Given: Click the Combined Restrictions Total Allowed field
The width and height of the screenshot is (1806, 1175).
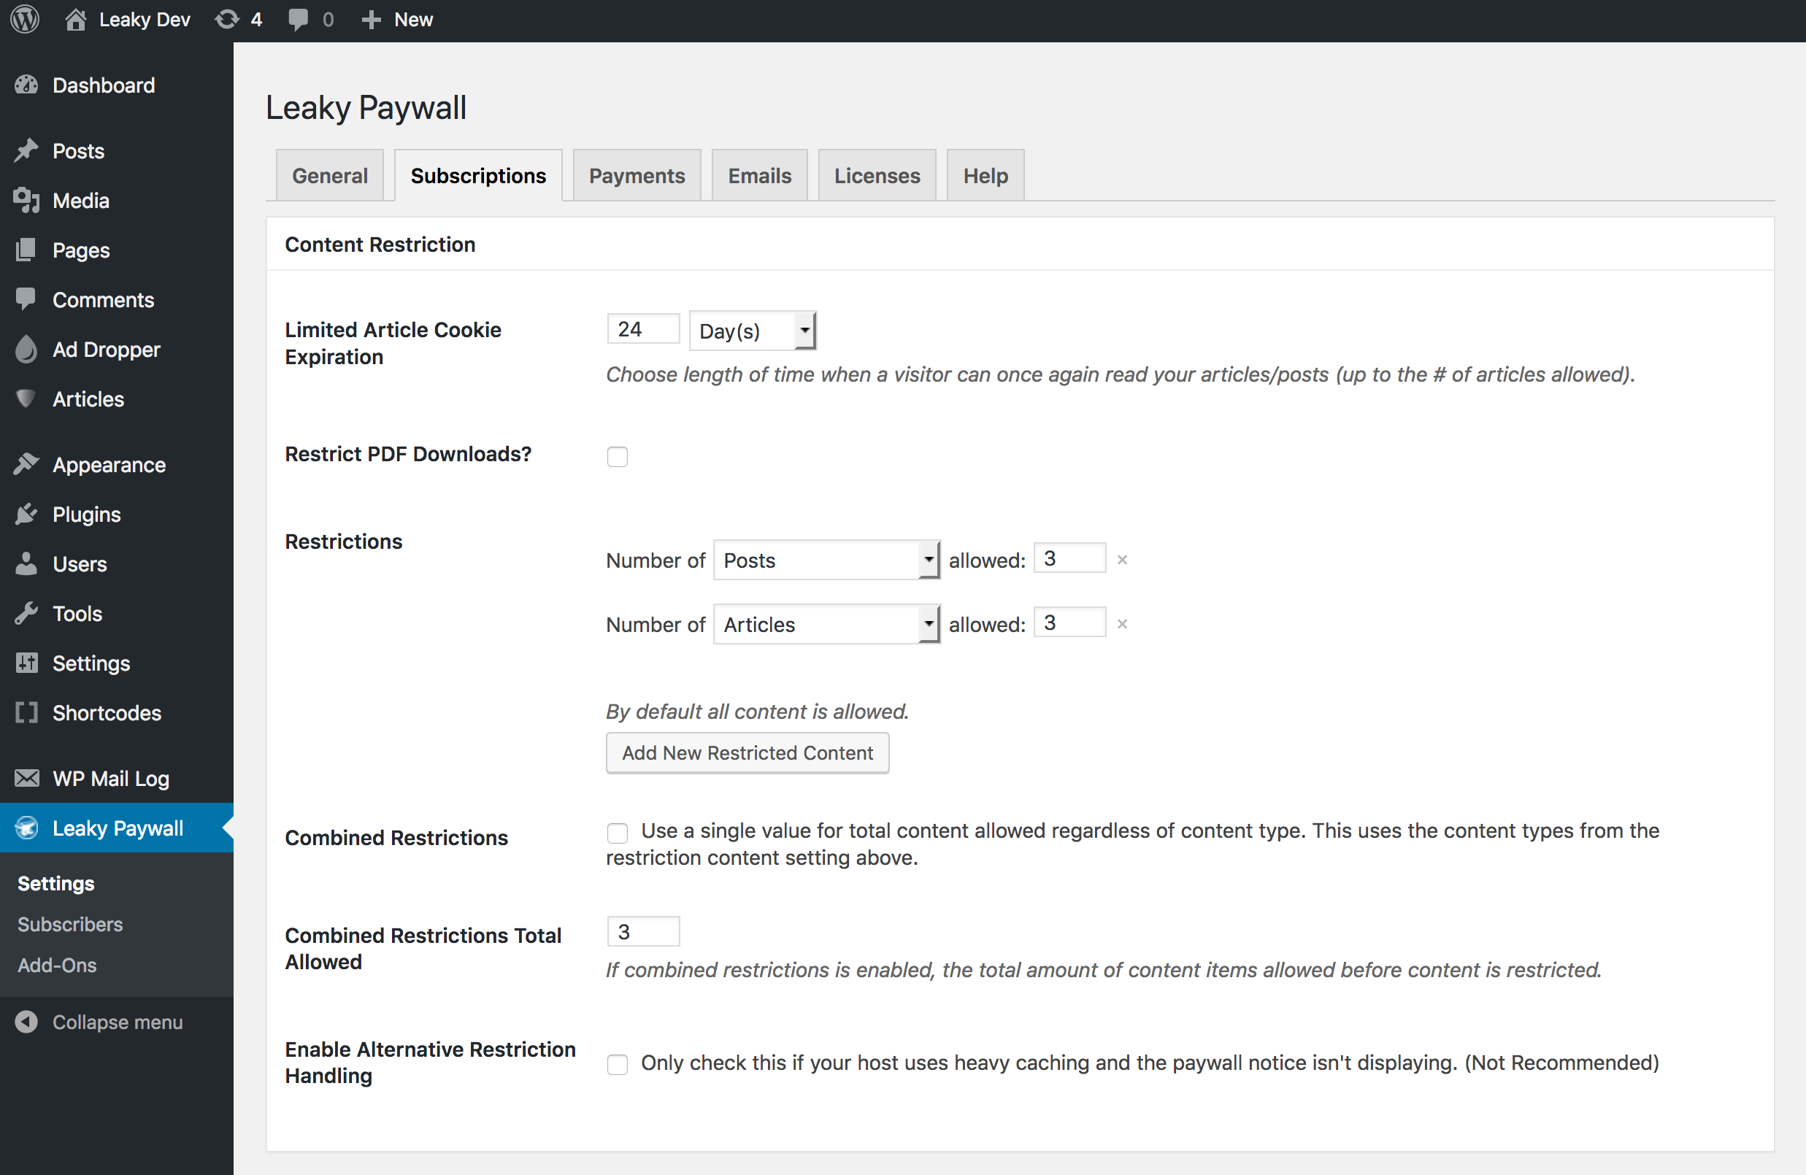Looking at the screenshot, I should pyautogui.click(x=642, y=931).
